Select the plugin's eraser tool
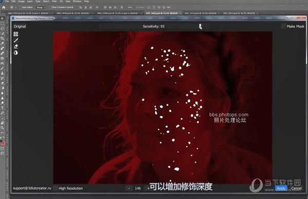308x199 pixels. [16, 47]
